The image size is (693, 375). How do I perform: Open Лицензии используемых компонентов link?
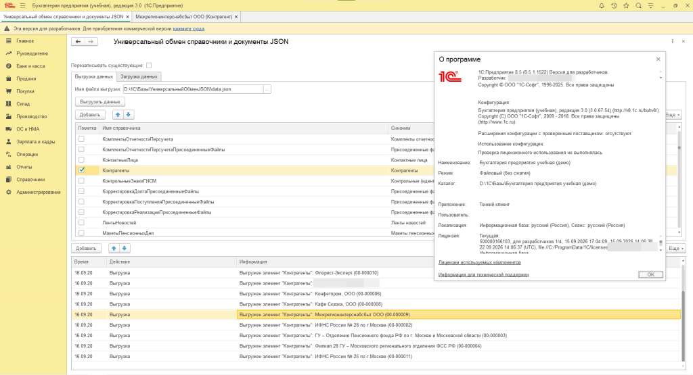click(x=480, y=262)
